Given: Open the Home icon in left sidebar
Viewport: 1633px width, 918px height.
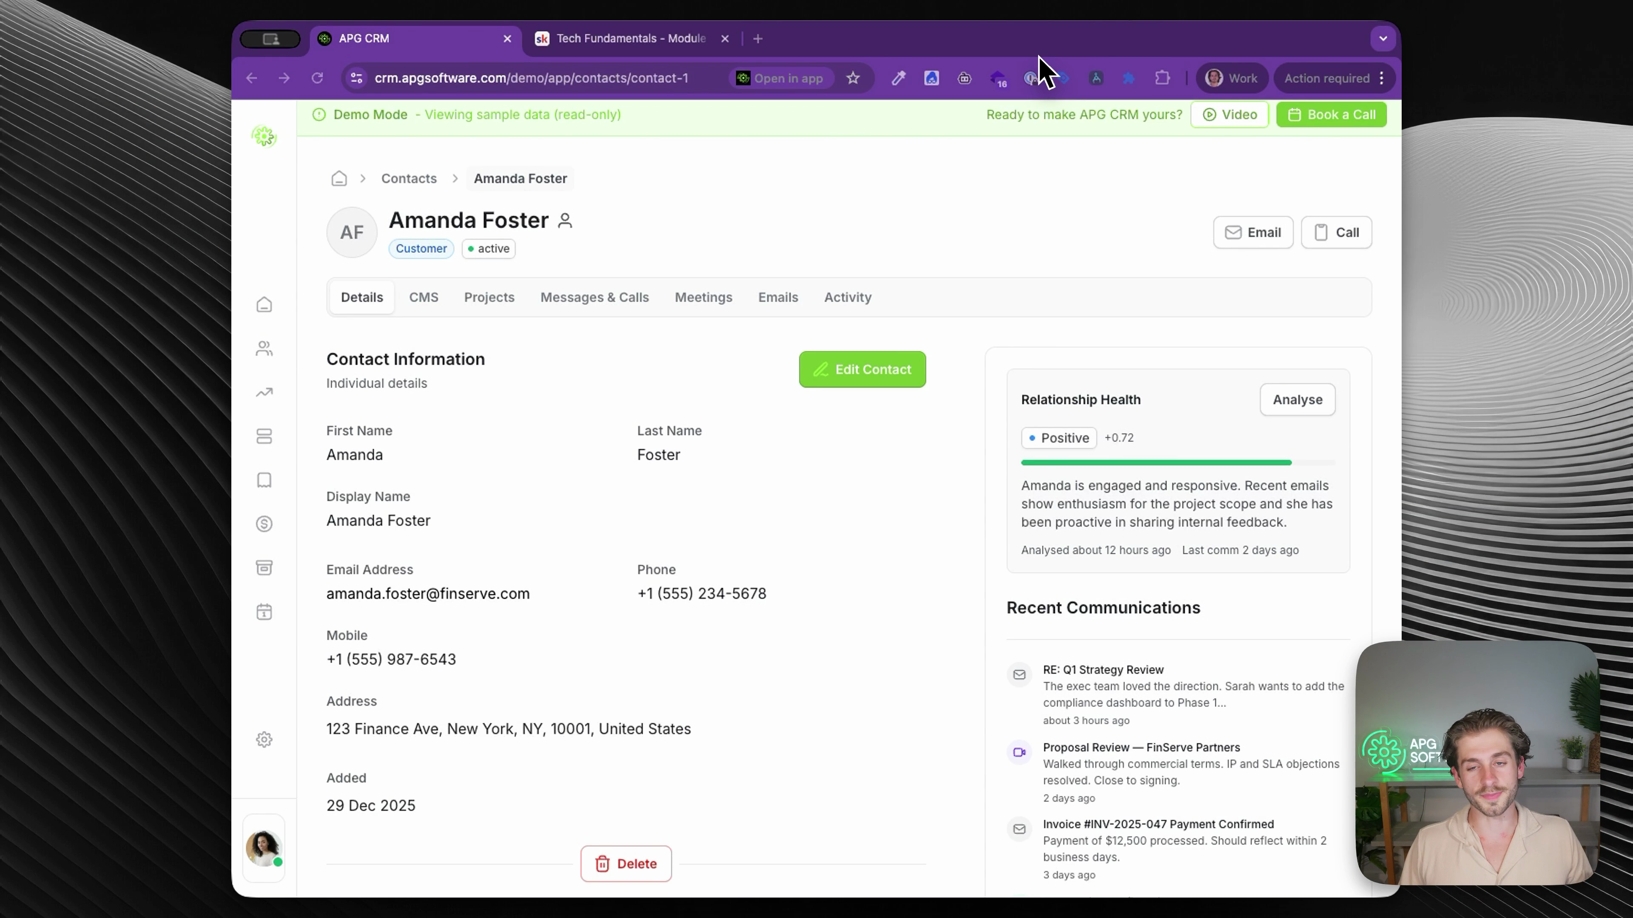Looking at the screenshot, I should click(265, 305).
